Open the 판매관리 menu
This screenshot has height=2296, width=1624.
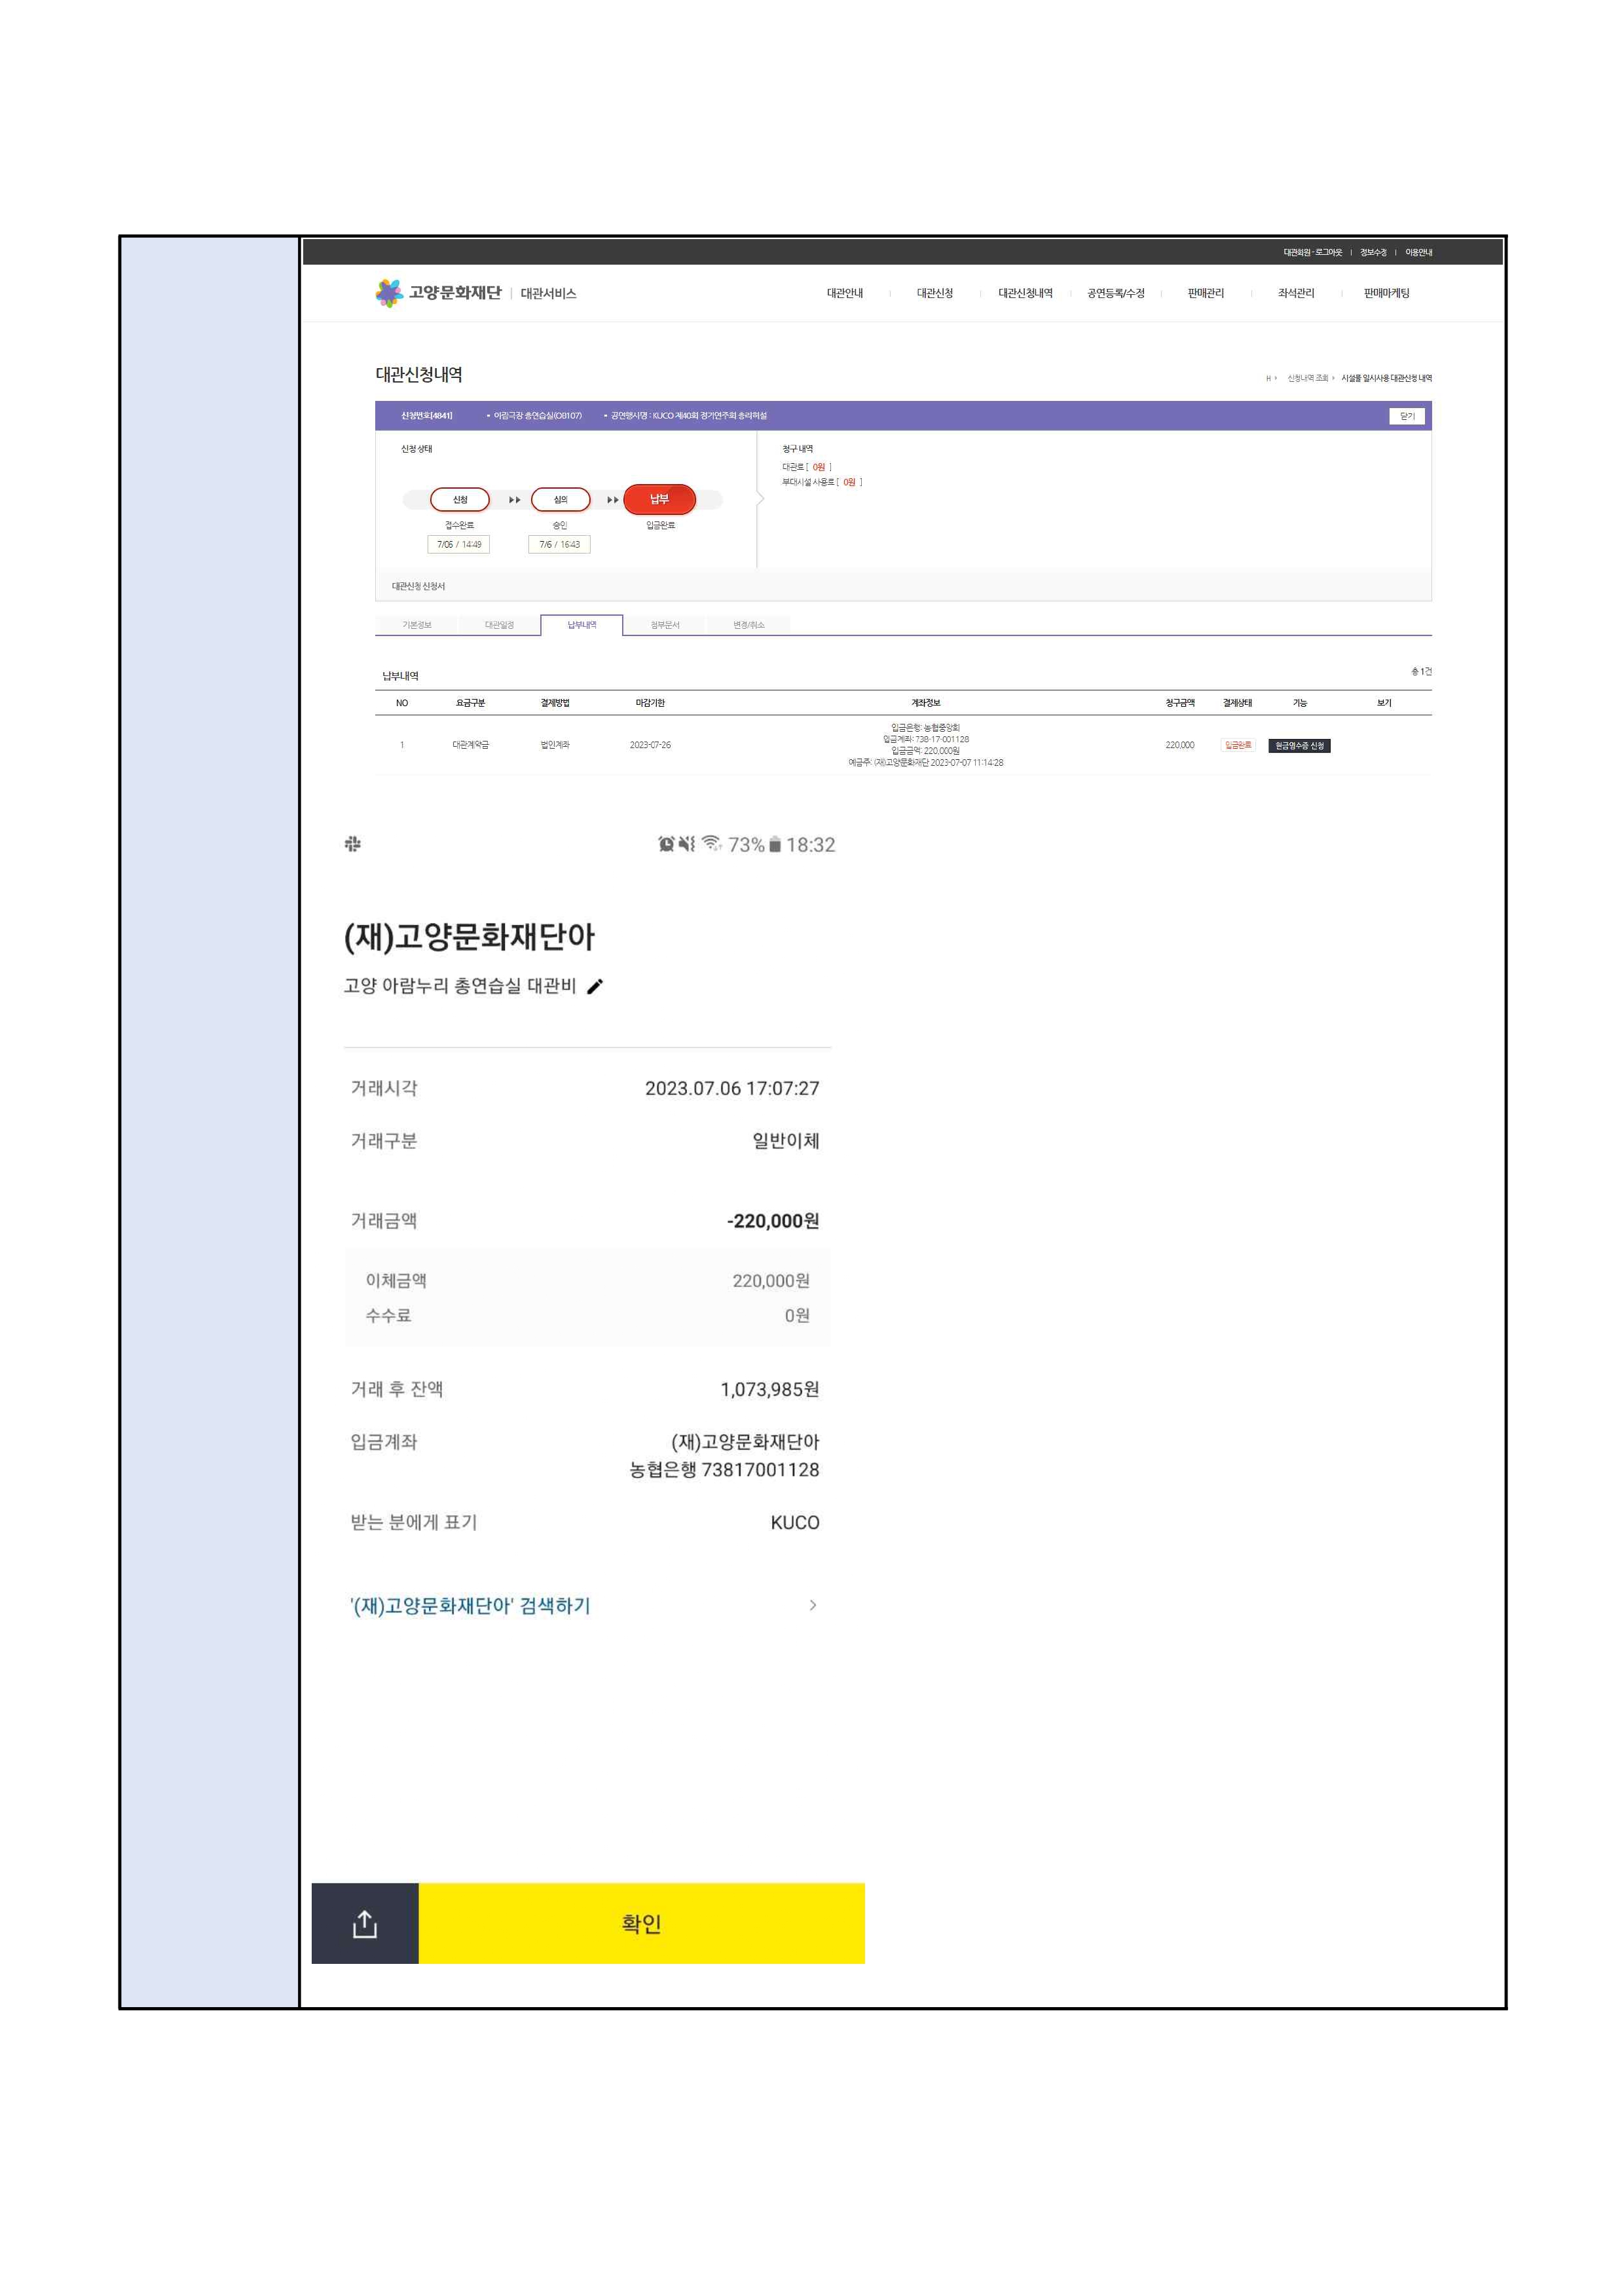click(x=1206, y=293)
